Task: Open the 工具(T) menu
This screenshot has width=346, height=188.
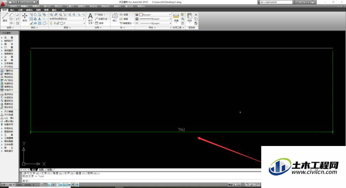Action: pyautogui.click(x=70, y=6)
